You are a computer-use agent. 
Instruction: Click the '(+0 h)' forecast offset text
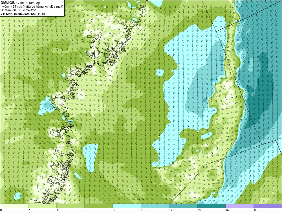click(x=41, y=14)
